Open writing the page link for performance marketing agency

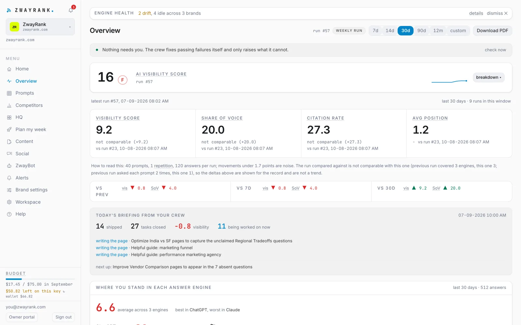(x=112, y=255)
